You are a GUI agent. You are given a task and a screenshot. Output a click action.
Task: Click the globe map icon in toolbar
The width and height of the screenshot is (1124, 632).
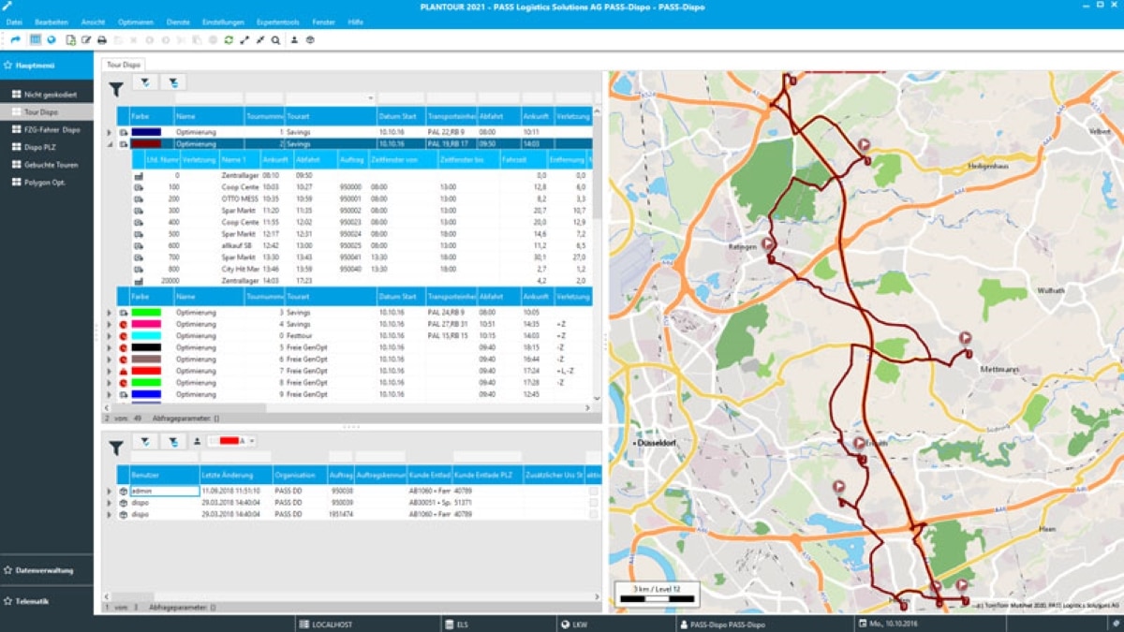coord(52,40)
